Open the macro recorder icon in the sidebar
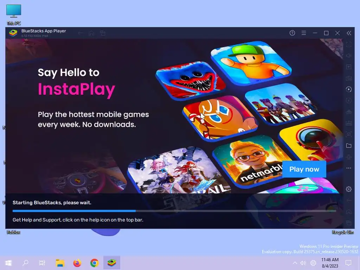 coord(348,67)
